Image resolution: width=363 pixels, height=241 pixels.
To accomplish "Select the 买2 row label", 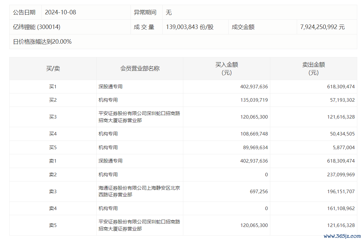I will click(x=53, y=100).
